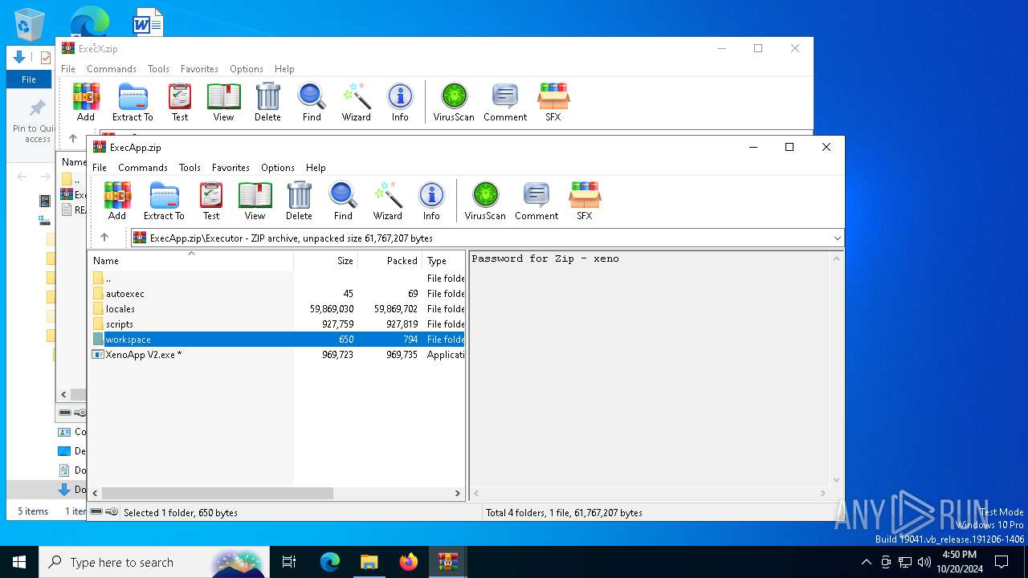Run VirusScan in ExecX.zip window
Viewport: 1028px width, 578px height.
coord(454,102)
